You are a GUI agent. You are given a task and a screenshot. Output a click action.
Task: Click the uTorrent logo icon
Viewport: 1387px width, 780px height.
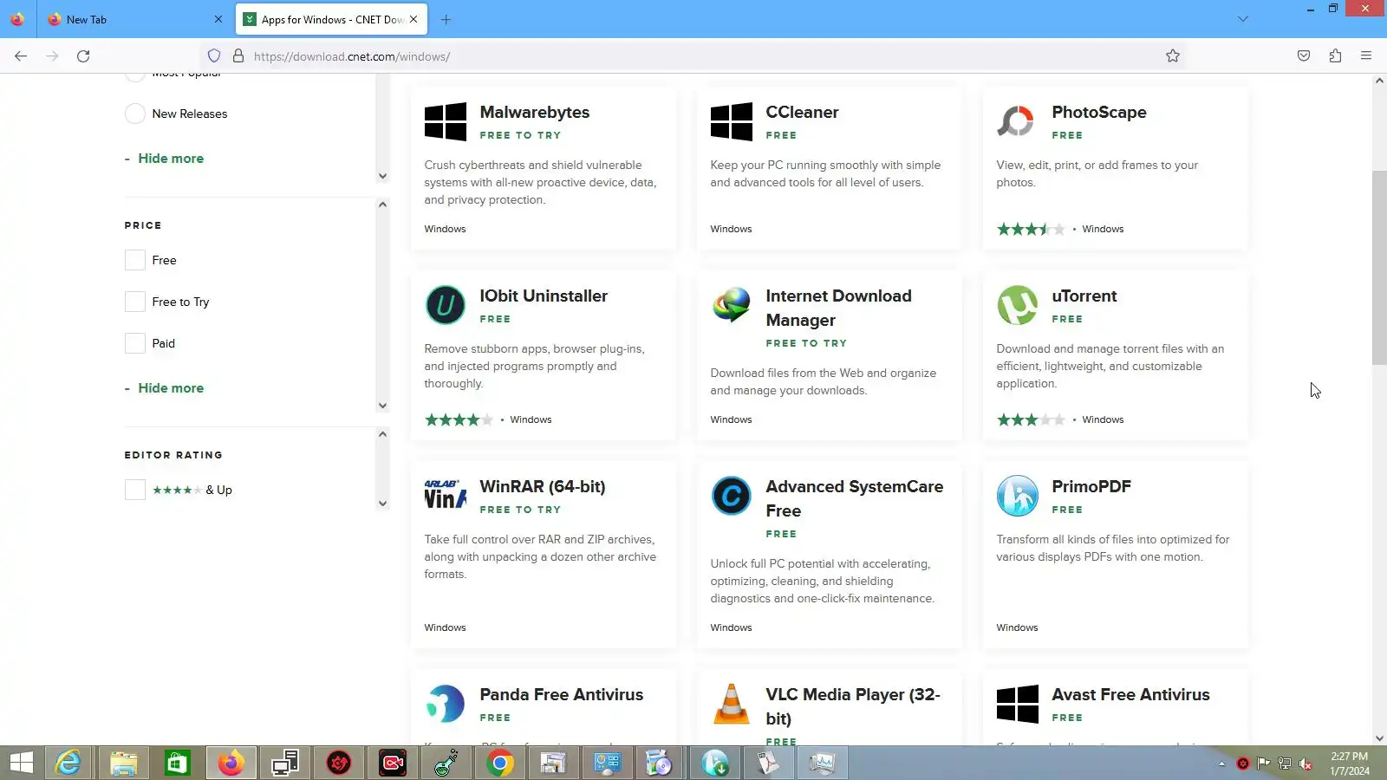(1018, 305)
